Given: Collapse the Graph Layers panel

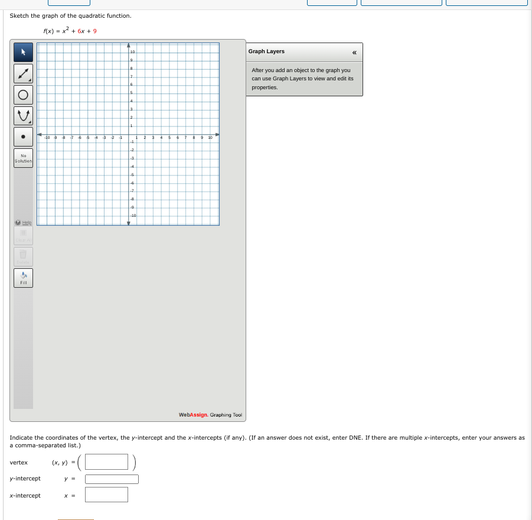Looking at the screenshot, I should [355, 53].
